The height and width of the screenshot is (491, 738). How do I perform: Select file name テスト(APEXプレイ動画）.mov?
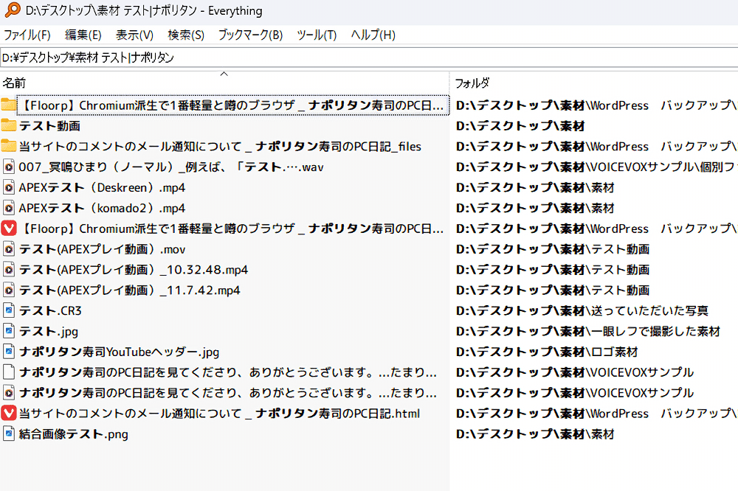pos(102,249)
